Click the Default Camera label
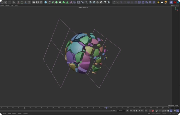180x115 pixels. click(83, 7)
